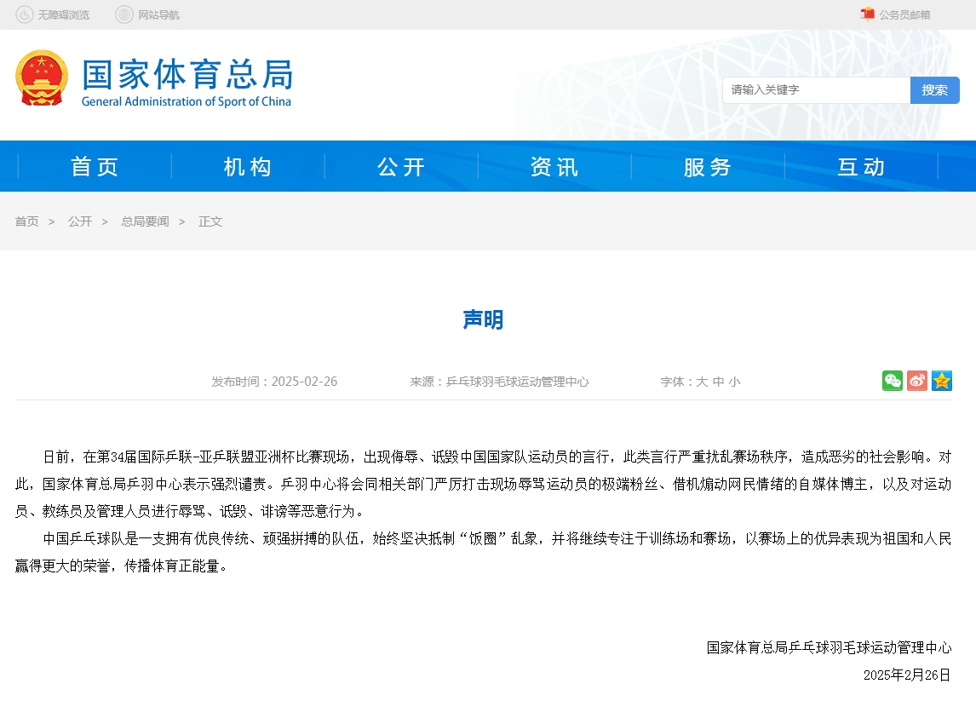Click the keyword search input field
The height and width of the screenshot is (701, 976).
point(813,89)
